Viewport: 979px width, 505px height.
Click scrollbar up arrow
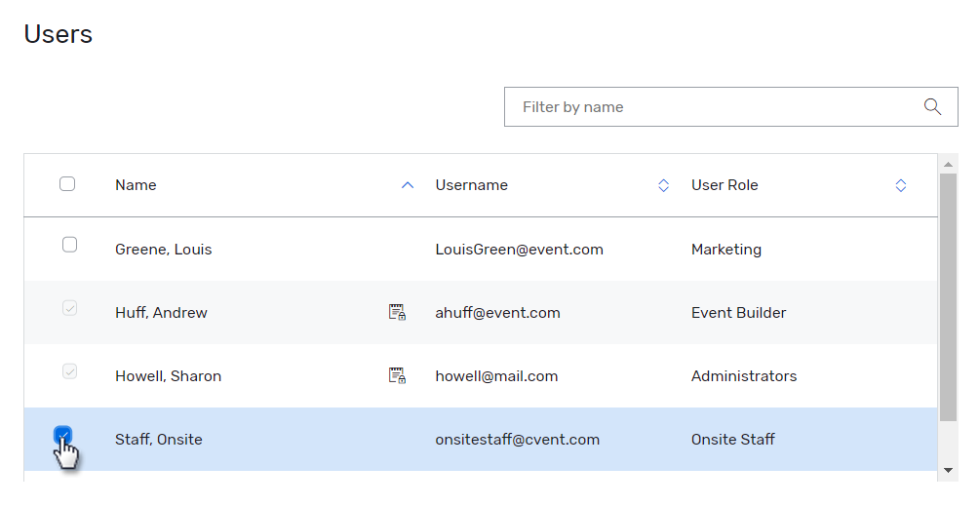[948, 163]
